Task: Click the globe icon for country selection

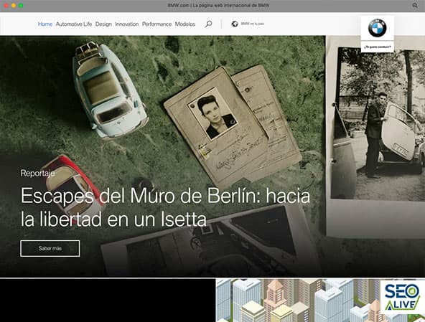Action: tap(235, 24)
